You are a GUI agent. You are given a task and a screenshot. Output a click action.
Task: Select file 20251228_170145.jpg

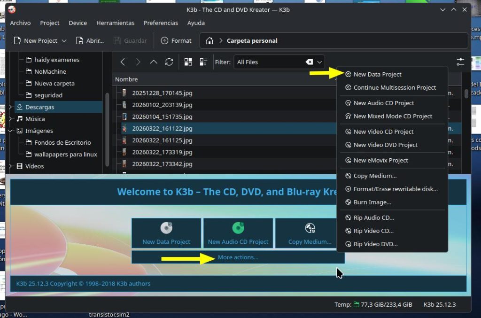[162, 93]
